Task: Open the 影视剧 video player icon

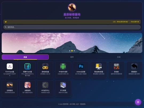Action: tap(117, 66)
